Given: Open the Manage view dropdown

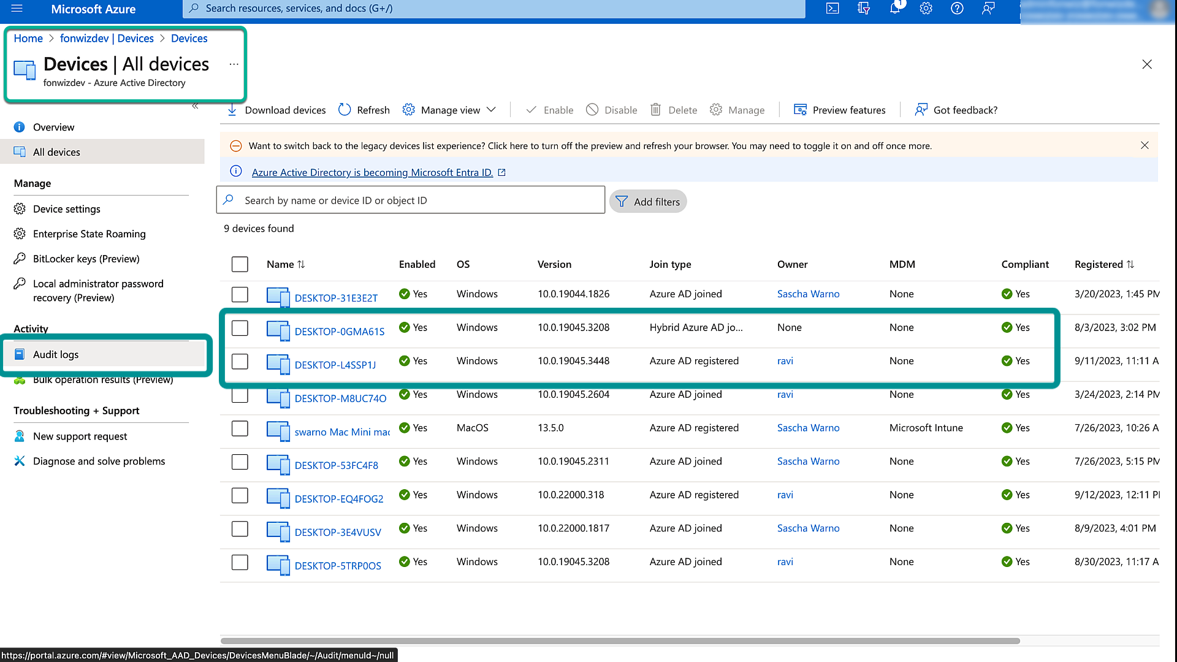Looking at the screenshot, I should 449,110.
